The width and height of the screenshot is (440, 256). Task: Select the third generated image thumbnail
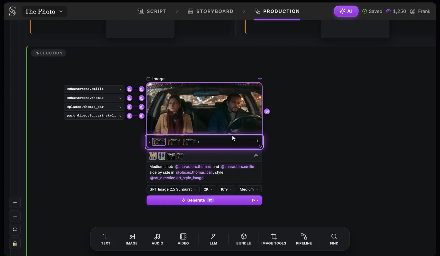pos(189,142)
